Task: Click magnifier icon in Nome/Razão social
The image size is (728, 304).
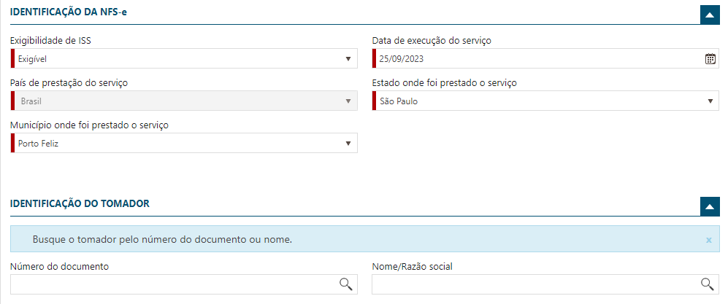Action: [x=707, y=284]
